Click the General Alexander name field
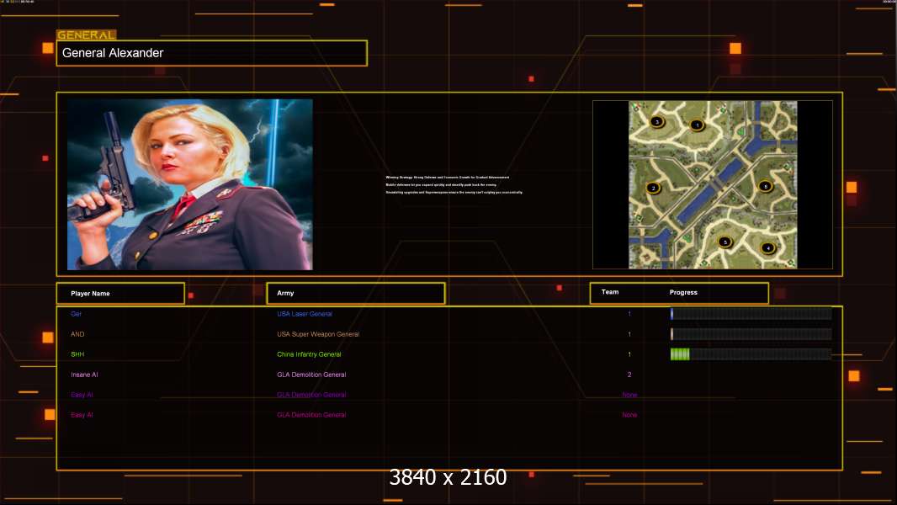 click(x=212, y=53)
